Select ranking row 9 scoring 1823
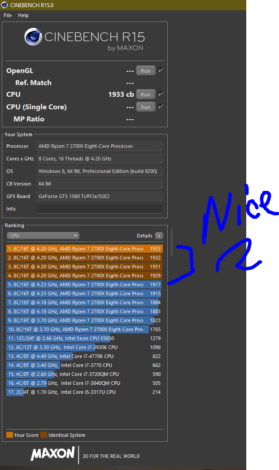This screenshot has width=279, height=470. [85, 320]
